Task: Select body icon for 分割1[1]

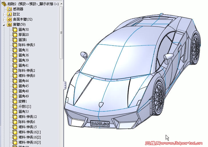Action: pyautogui.click(x=15, y=107)
